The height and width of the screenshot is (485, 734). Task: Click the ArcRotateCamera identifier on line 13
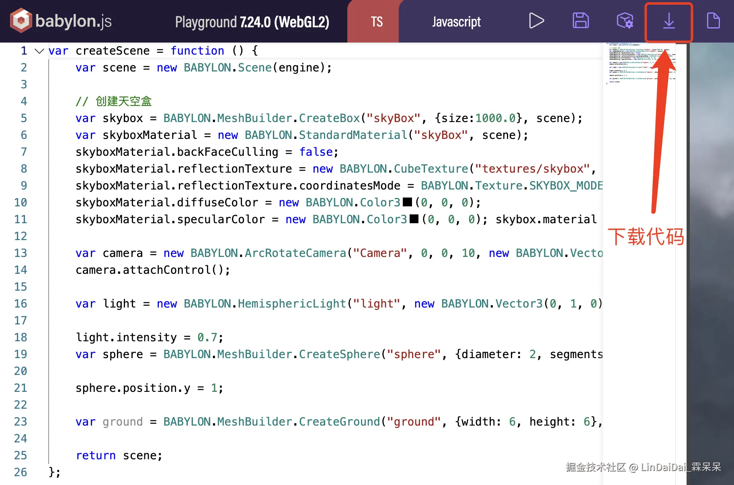tap(295, 253)
